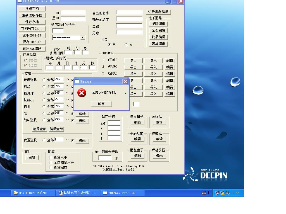Enable the 图鉴入手 checkbox

point(51,157)
